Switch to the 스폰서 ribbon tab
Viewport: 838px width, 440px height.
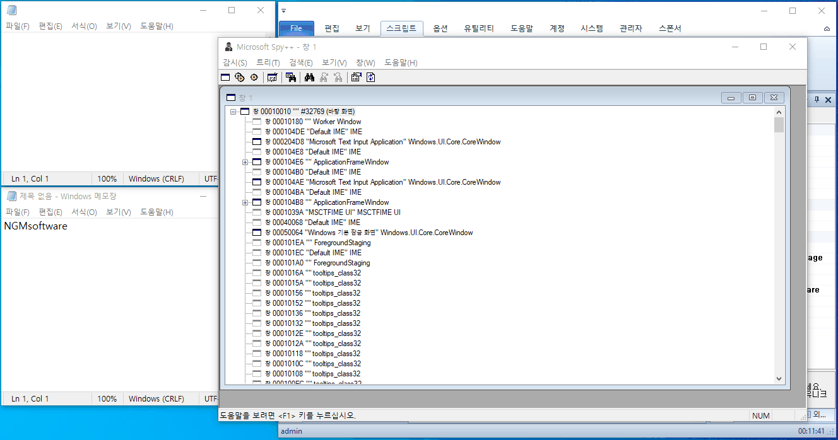[670, 28]
